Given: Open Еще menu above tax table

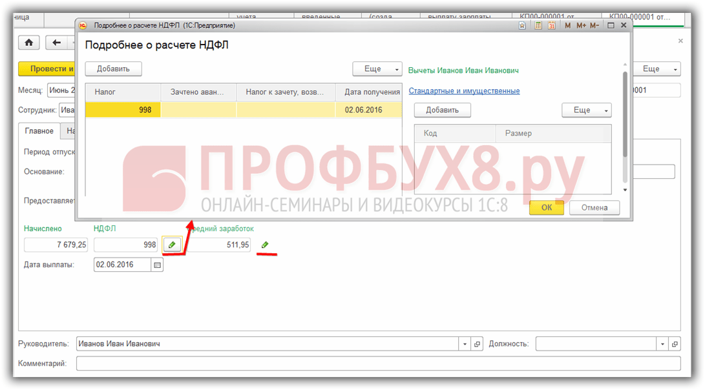Looking at the screenshot, I should click(x=377, y=68).
